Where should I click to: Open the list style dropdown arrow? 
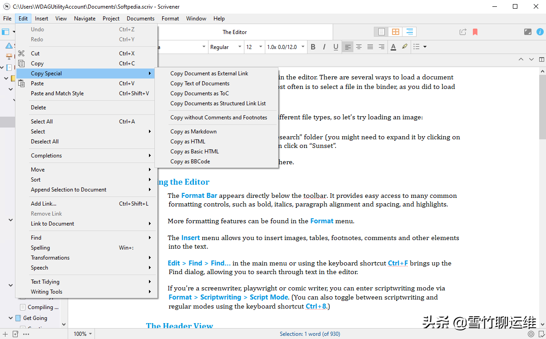425,47
